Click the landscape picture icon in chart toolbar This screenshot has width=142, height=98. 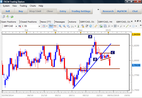(x=101, y=26)
